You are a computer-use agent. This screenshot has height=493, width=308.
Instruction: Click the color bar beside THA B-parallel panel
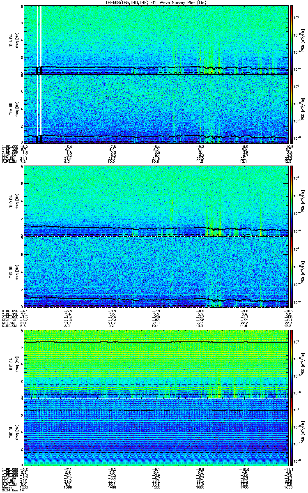coord(292,109)
